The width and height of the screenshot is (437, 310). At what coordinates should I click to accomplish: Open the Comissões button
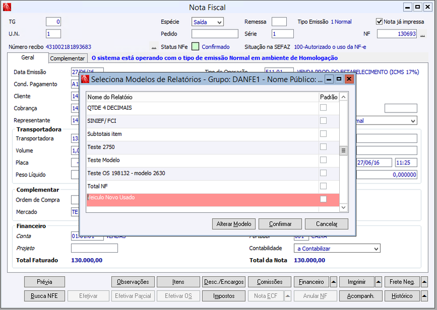269,282
